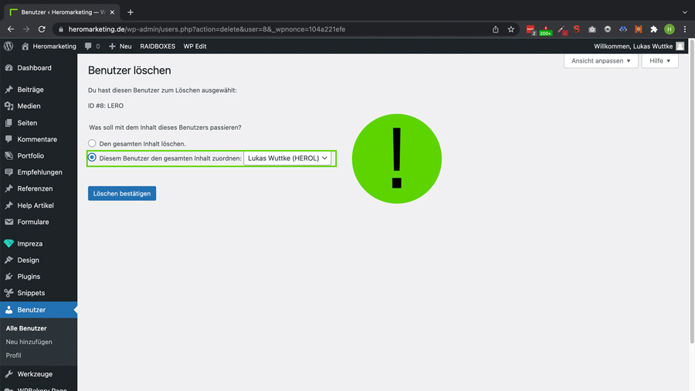Open WP Edit in the admin bar
The image size is (695, 391).
click(195, 46)
